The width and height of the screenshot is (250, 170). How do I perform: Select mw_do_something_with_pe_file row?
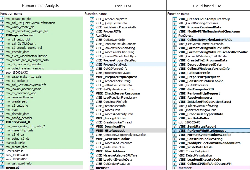(42, 31)
